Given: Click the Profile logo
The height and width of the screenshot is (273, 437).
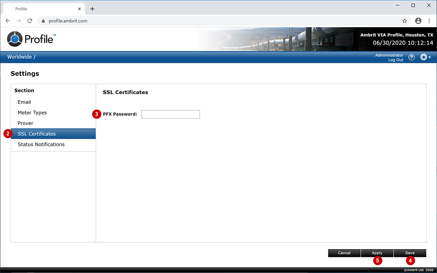Looking at the screenshot, I should tap(31, 39).
